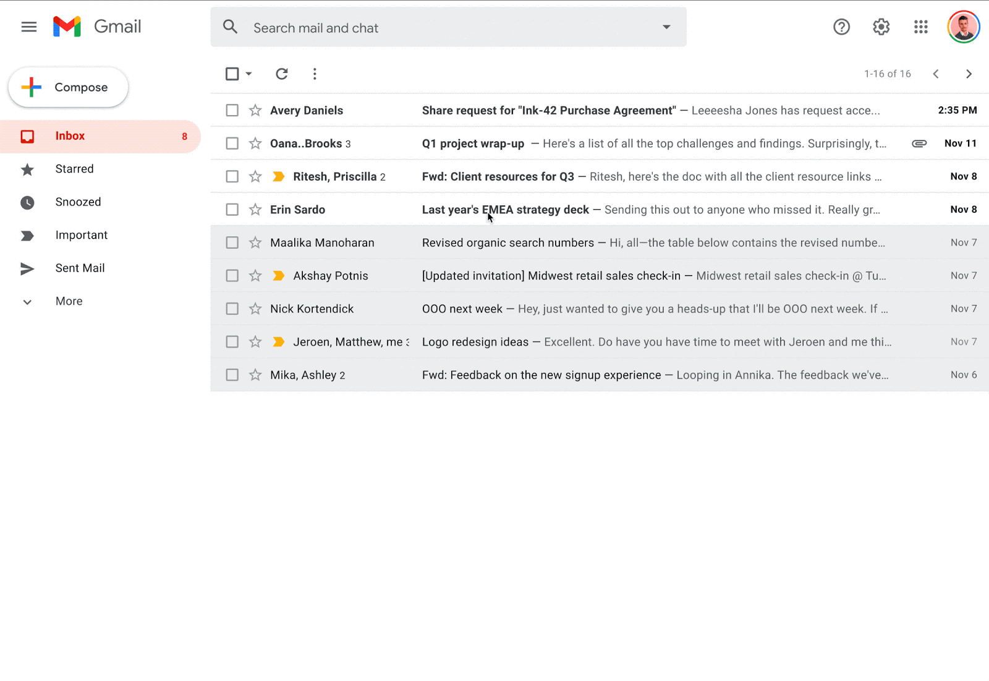Screen dimensions: 989x681
Task: Check the Nick Kortendick OOO email checkbox
Action: pyautogui.click(x=232, y=308)
